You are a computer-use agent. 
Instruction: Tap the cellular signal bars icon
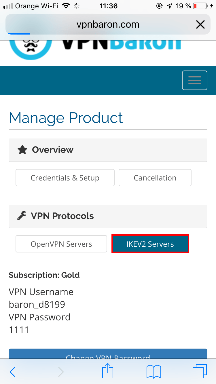click(7, 6)
